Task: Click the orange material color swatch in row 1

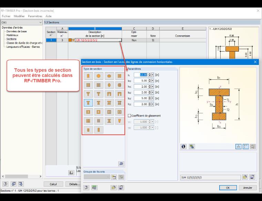Action: tap(70, 40)
